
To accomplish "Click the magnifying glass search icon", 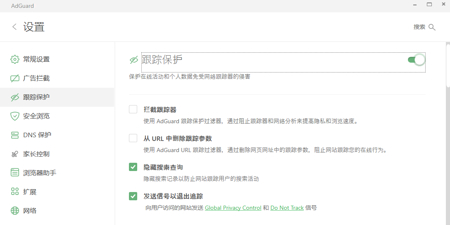I will (x=432, y=27).
